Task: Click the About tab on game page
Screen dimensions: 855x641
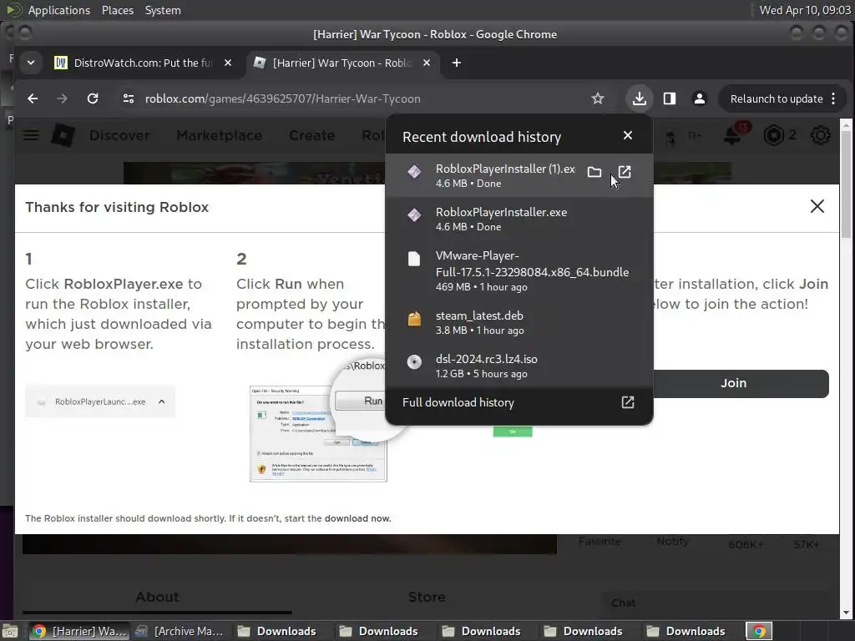Action: 157,597
